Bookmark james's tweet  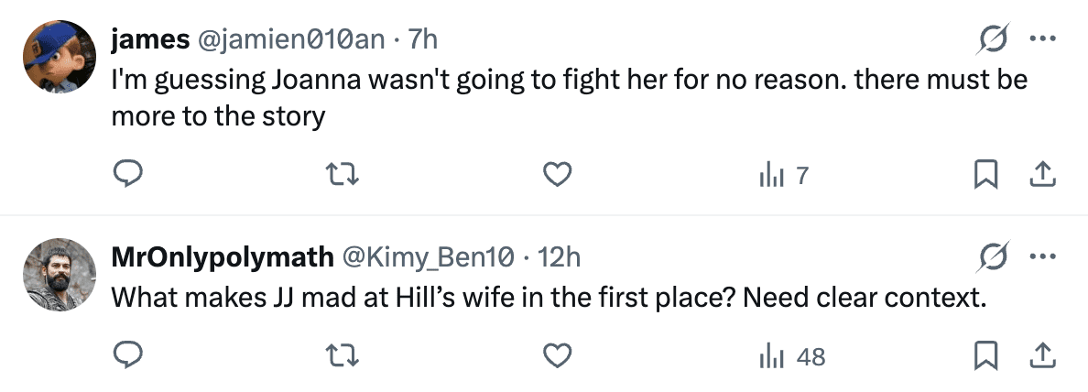click(985, 174)
